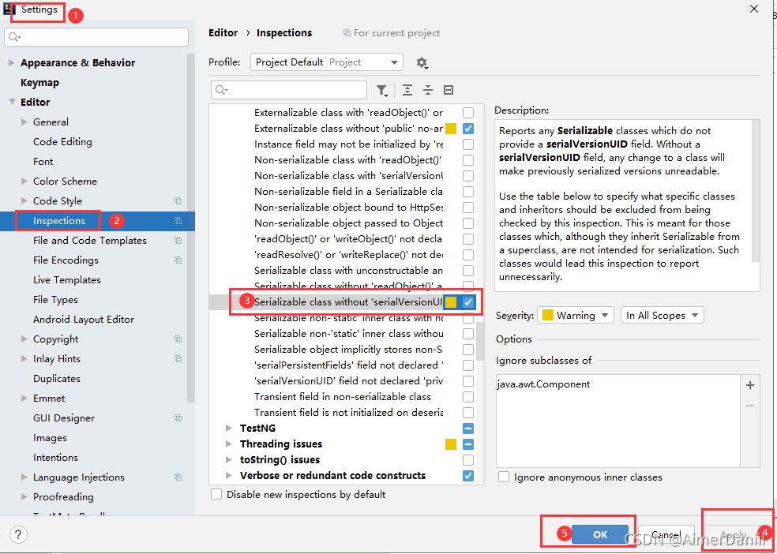Screen dimensions: 777x554
Task: Open File and Code Templates settings
Action: [x=90, y=241]
